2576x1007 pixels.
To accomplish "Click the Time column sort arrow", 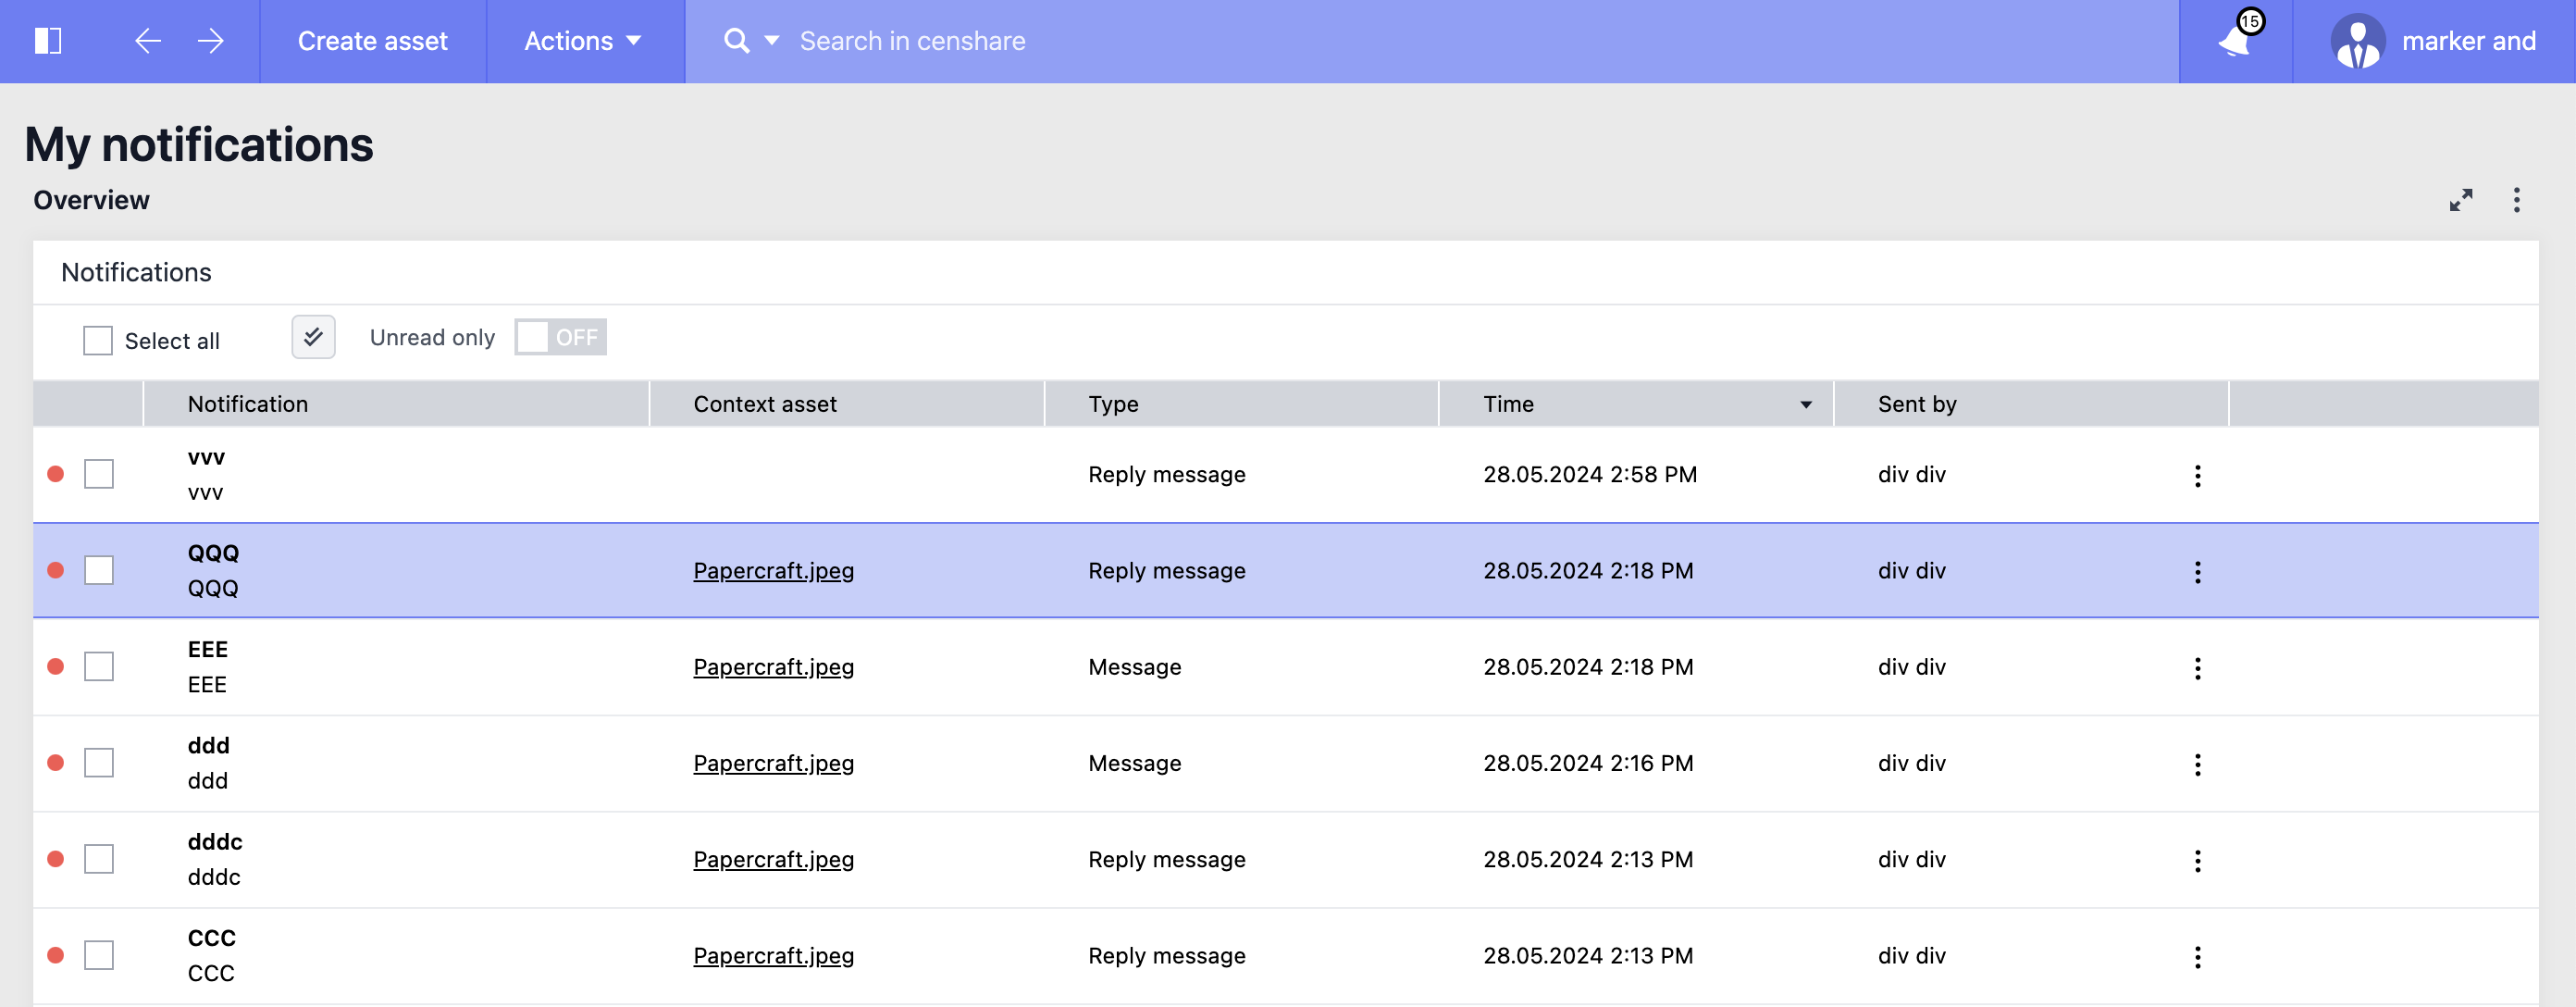I will [x=1805, y=405].
